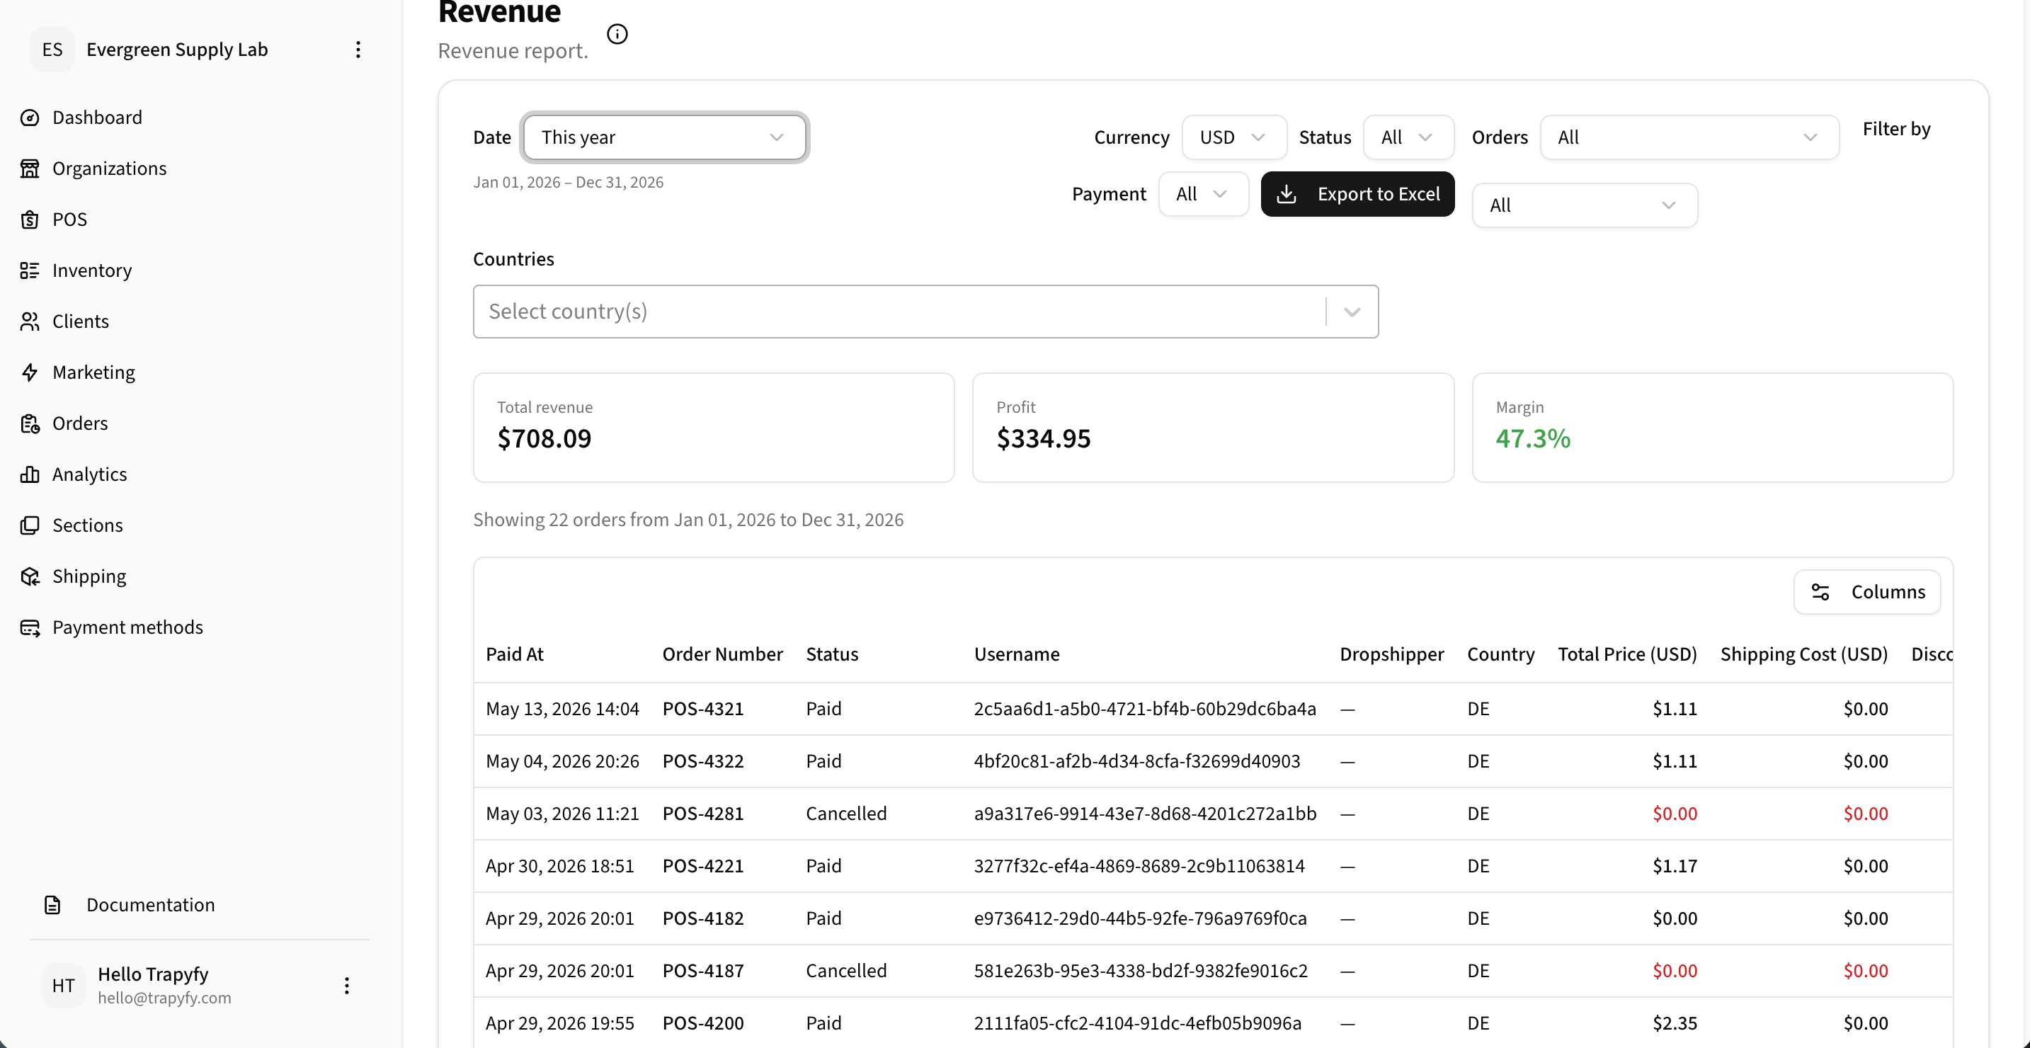Open the Status All dropdown
The image size is (2030, 1048).
[x=1408, y=137]
